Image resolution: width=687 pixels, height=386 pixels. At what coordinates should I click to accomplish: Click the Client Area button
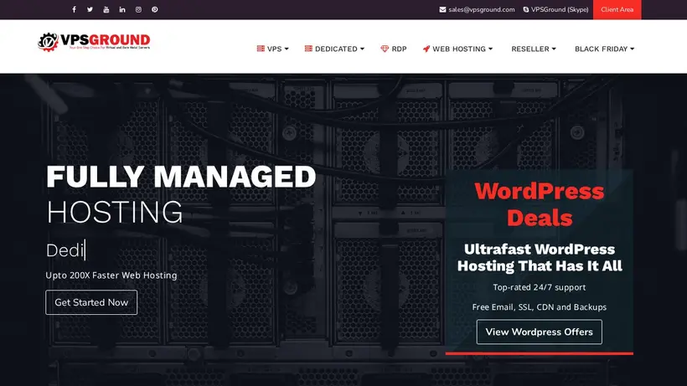(617, 9)
